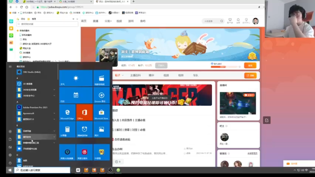
Task: Select the 精华 tab
Action: tap(151, 75)
